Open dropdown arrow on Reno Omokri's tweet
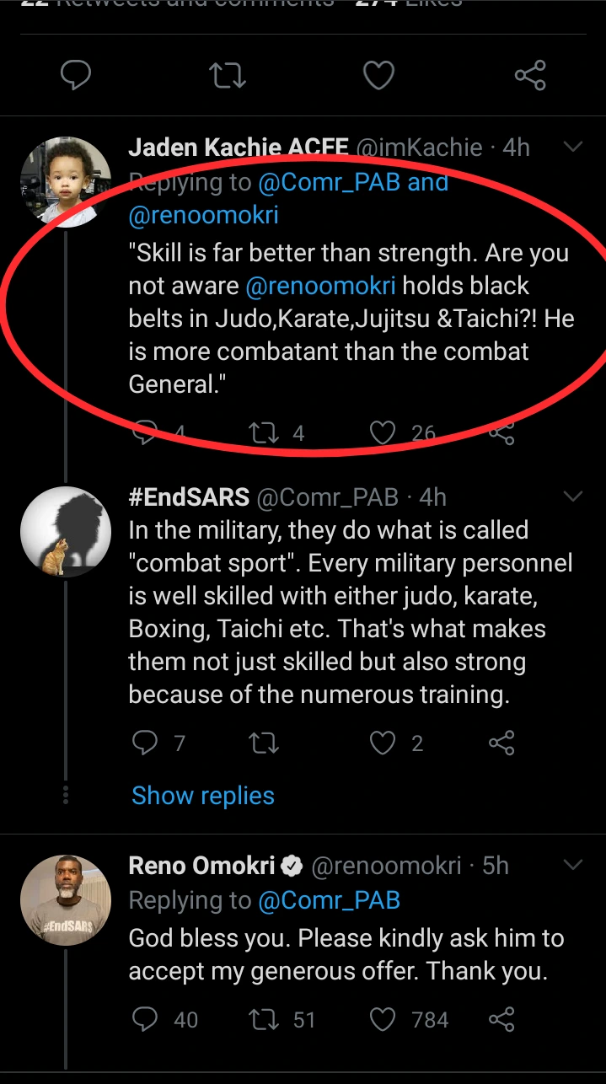This screenshot has width=606, height=1084. click(x=573, y=865)
